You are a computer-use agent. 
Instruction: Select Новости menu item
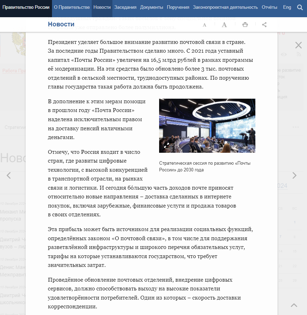click(102, 7)
